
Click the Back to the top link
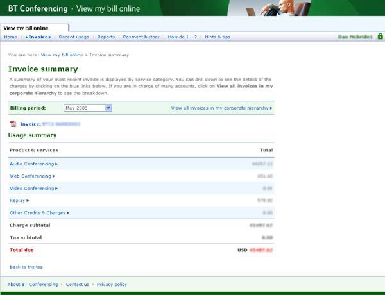pos(26,267)
